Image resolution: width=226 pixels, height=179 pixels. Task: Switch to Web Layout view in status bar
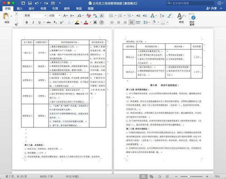click(151, 176)
